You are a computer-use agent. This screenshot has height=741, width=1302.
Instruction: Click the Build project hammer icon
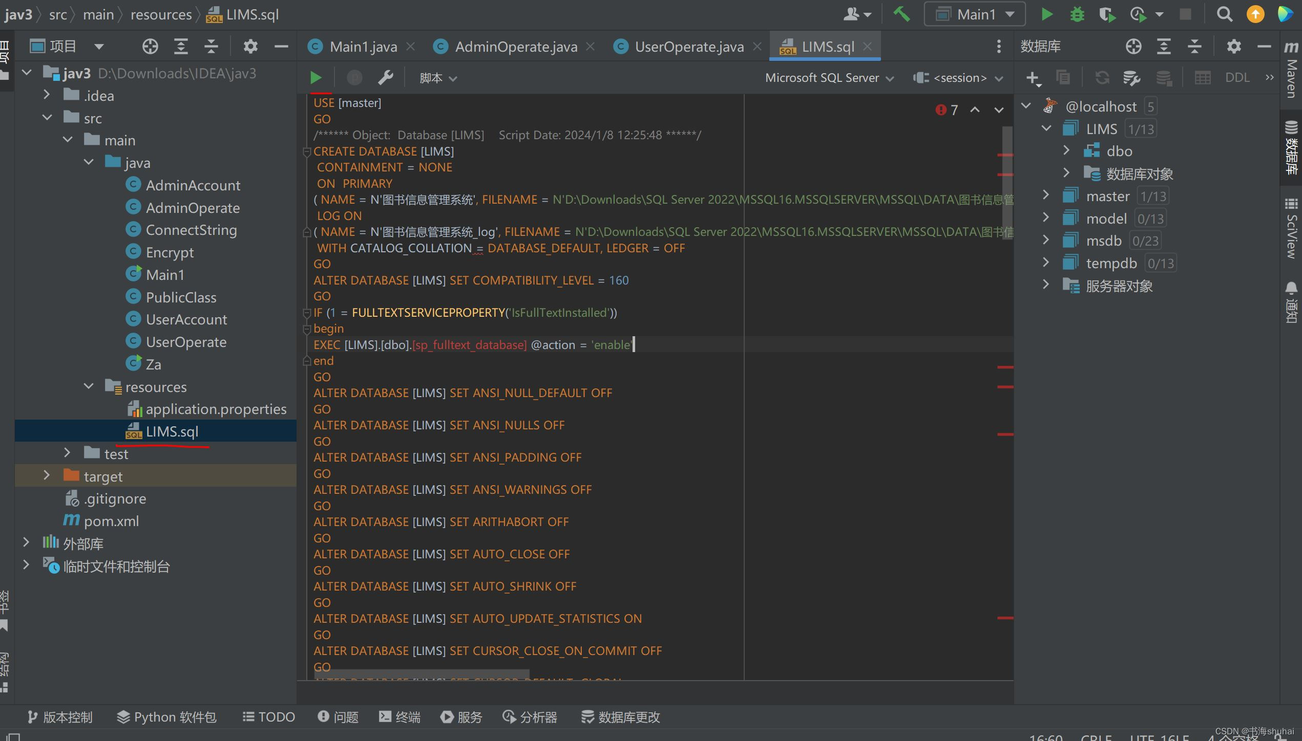[x=902, y=14]
